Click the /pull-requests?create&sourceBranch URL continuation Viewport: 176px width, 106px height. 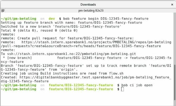(x=81, y=46)
